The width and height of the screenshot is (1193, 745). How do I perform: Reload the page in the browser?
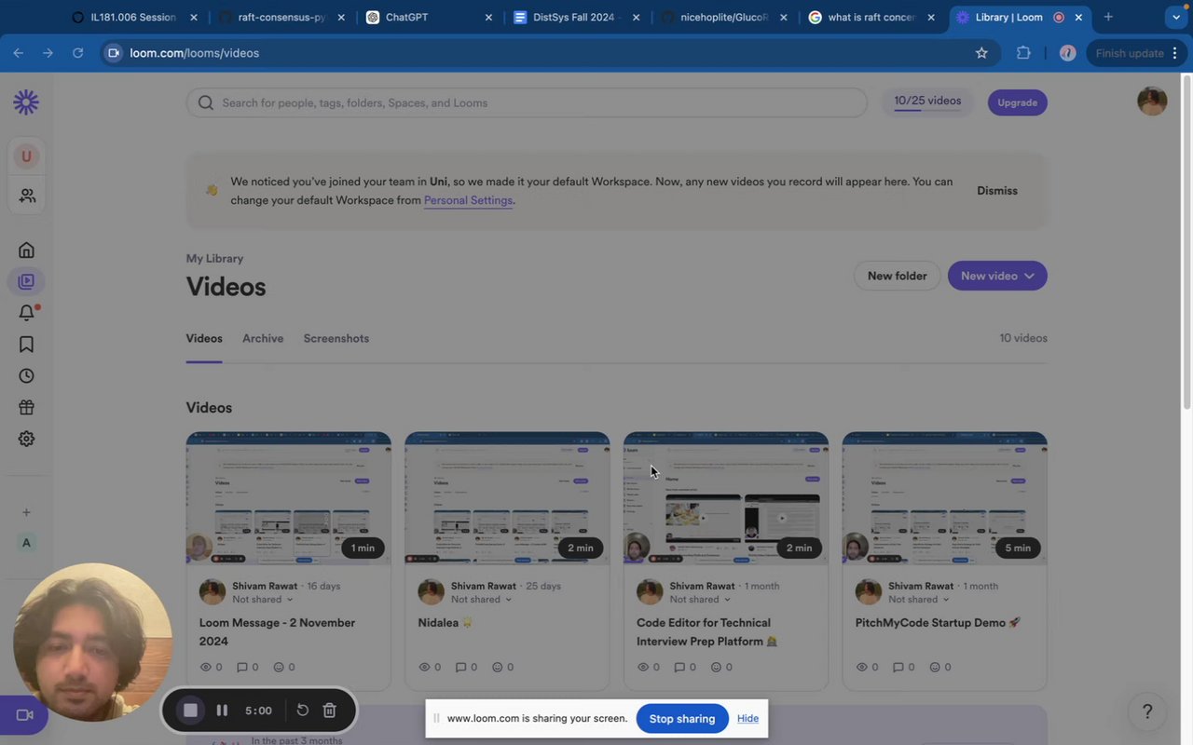point(78,53)
